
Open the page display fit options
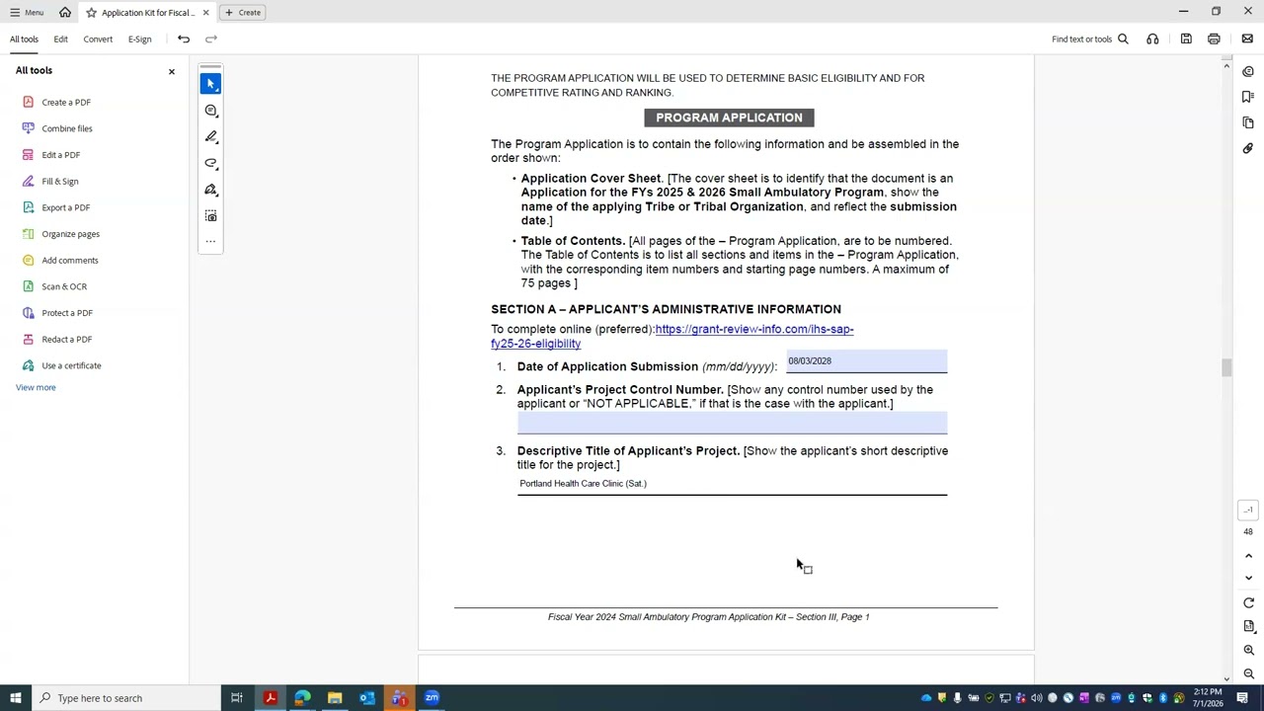(x=1248, y=627)
